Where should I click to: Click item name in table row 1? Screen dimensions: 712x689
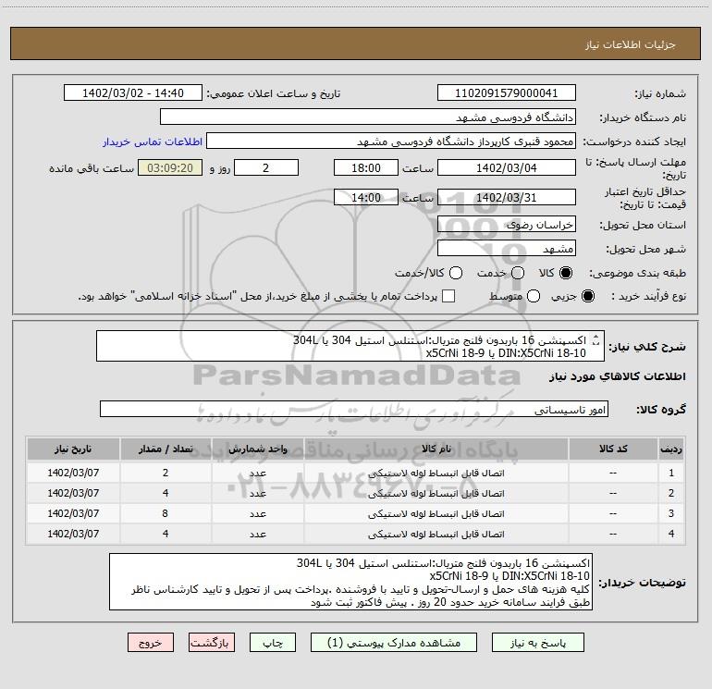[x=436, y=474]
